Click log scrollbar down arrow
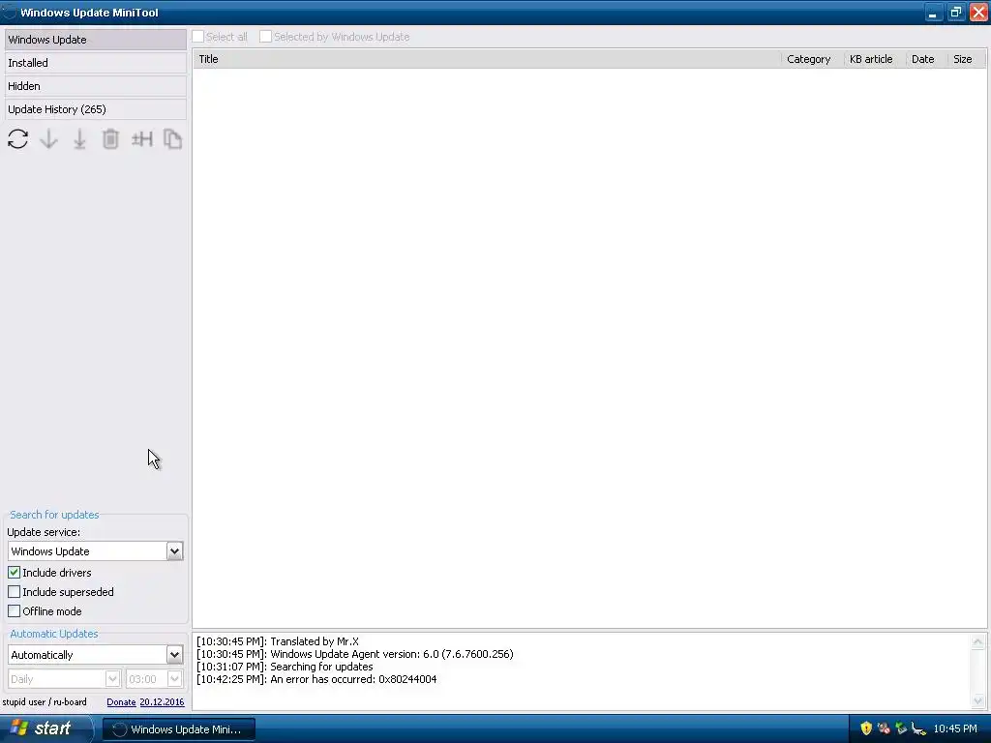This screenshot has height=743, width=991. point(977,700)
